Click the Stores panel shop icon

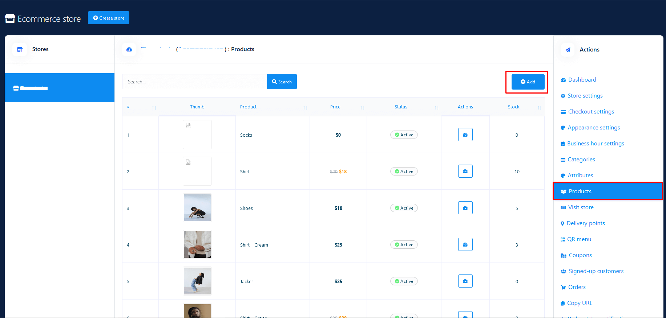(x=20, y=49)
